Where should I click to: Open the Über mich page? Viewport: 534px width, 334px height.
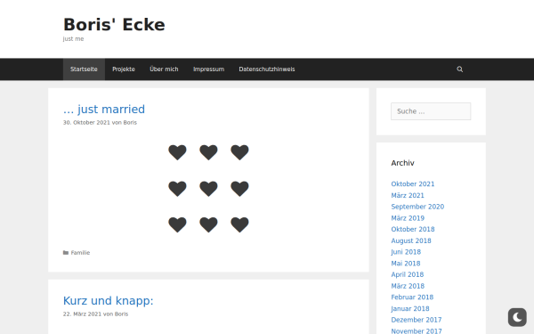[164, 69]
